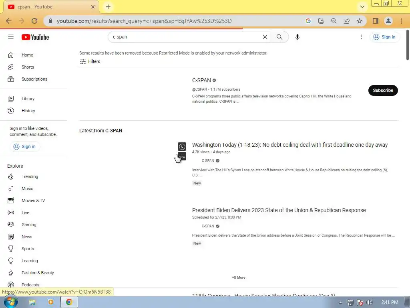Open search Filters
Image resolution: width=410 pixels, height=308 pixels.
point(90,61)
